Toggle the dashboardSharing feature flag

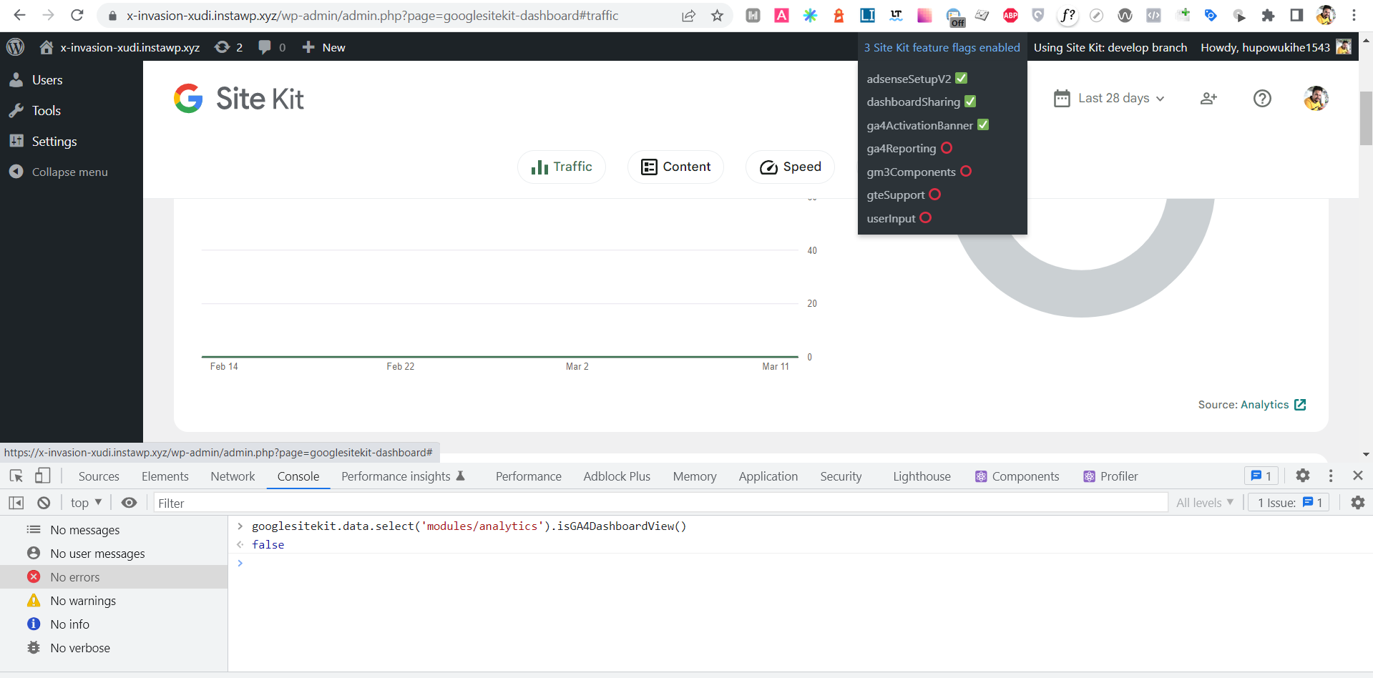point(969,102)
